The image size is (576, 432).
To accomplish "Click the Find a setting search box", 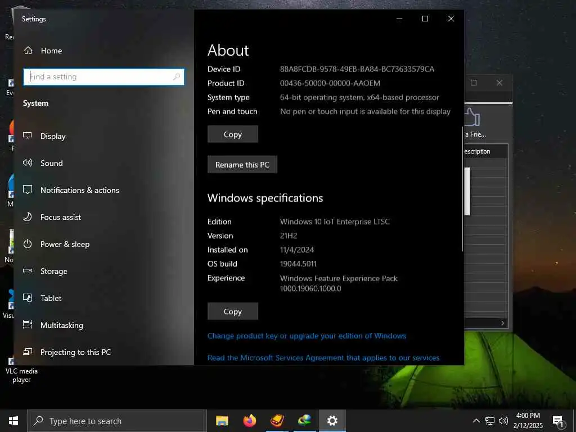I will coord(103,76).
